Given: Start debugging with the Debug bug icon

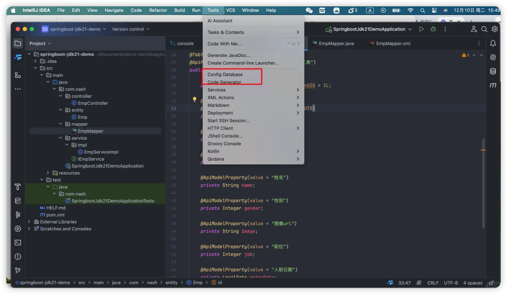Looking at the screenshot, I should click(433, 29).
